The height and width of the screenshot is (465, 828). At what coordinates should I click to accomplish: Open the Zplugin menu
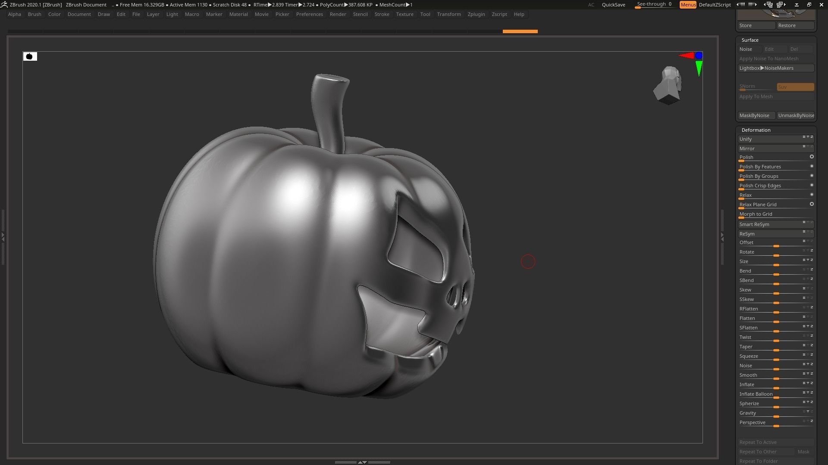point(476,14)
